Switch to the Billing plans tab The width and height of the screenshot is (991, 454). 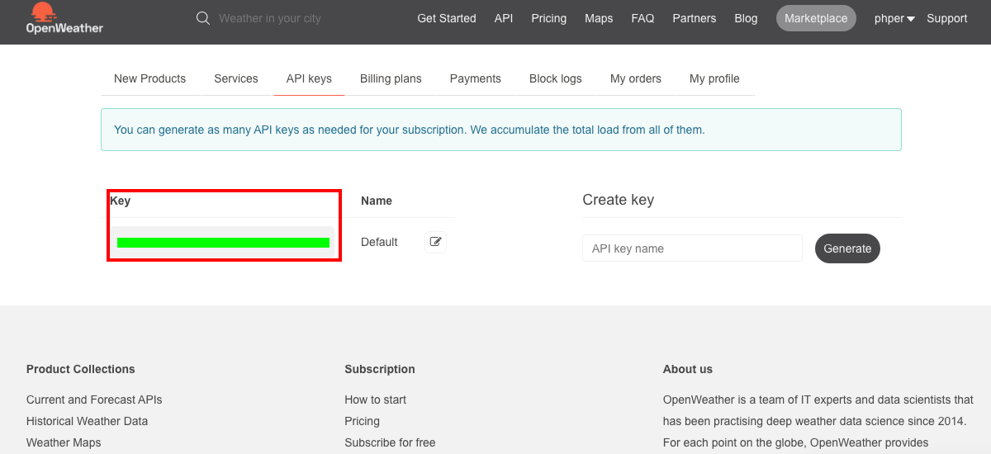click(x=391, y=78)
